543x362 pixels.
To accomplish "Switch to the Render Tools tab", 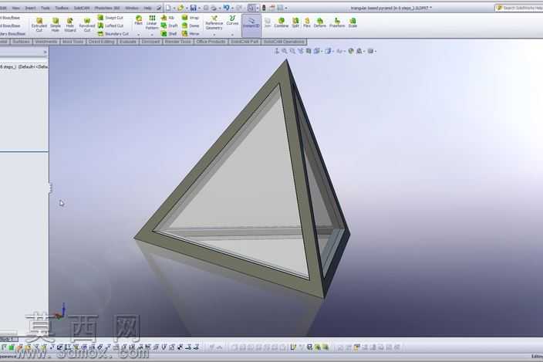I will [x=178, y=42].
